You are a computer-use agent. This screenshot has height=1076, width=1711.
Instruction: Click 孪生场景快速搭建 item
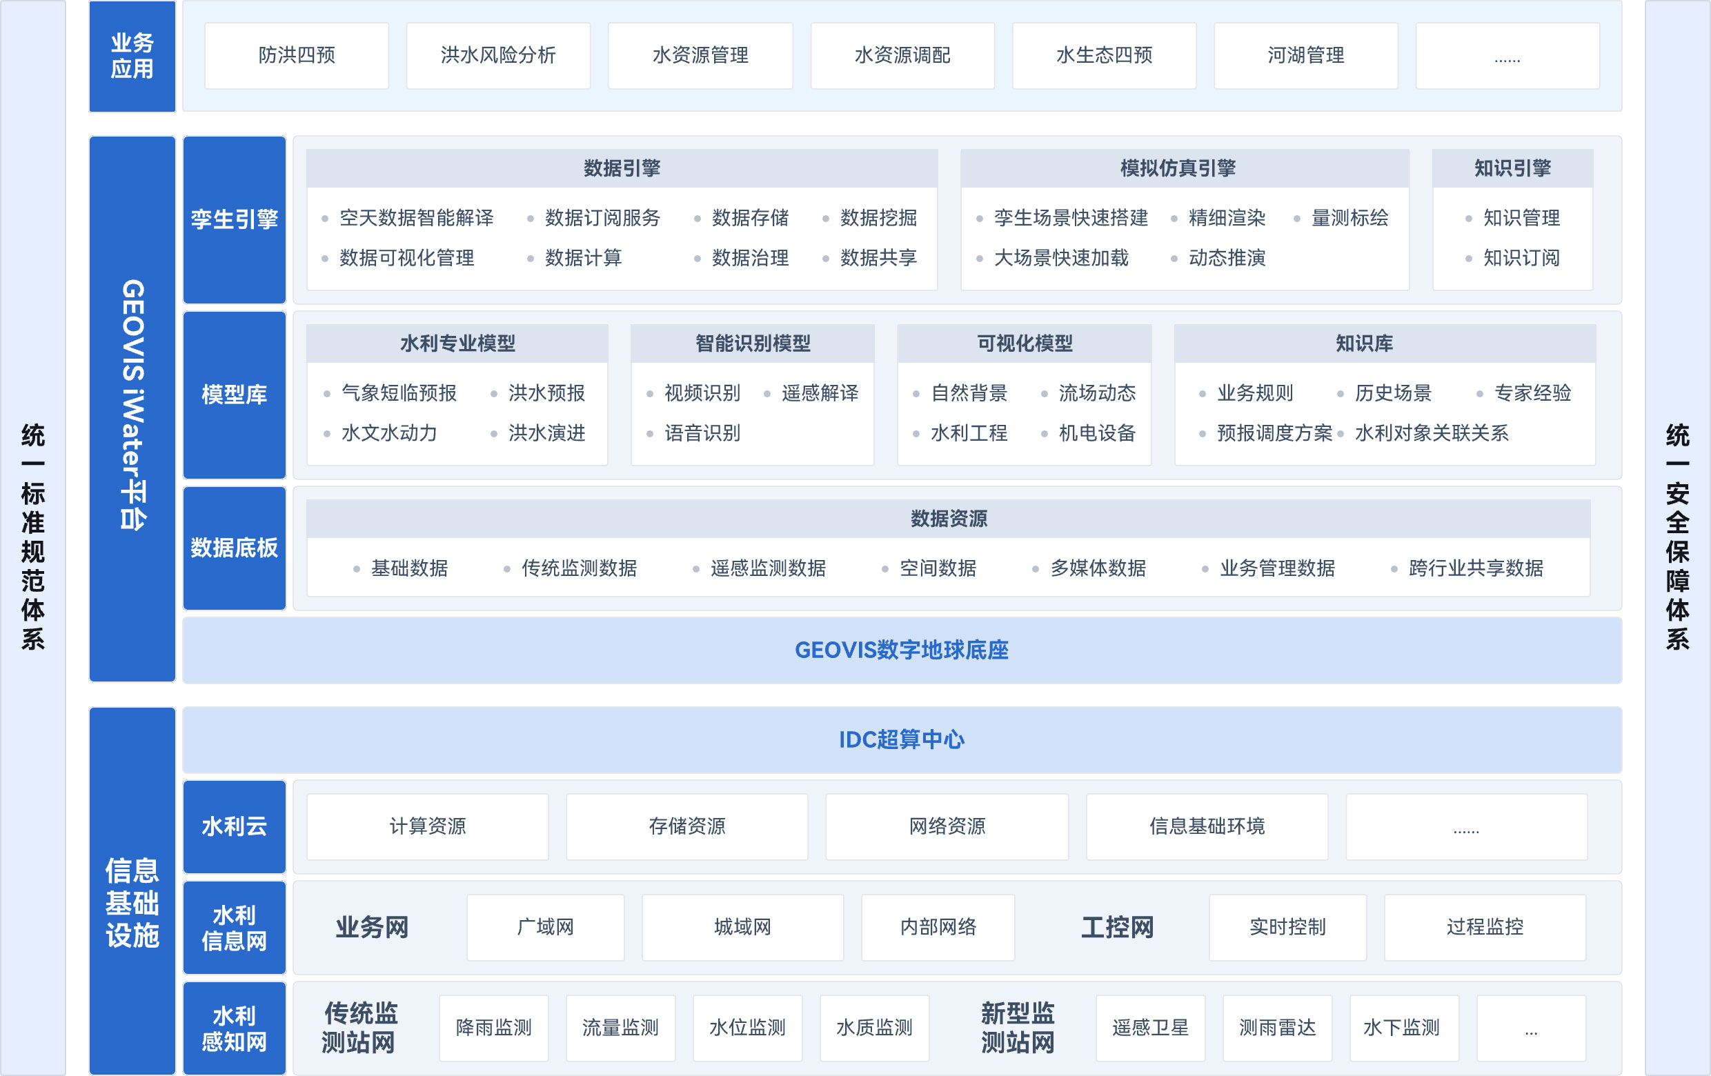coord(1071,218)
